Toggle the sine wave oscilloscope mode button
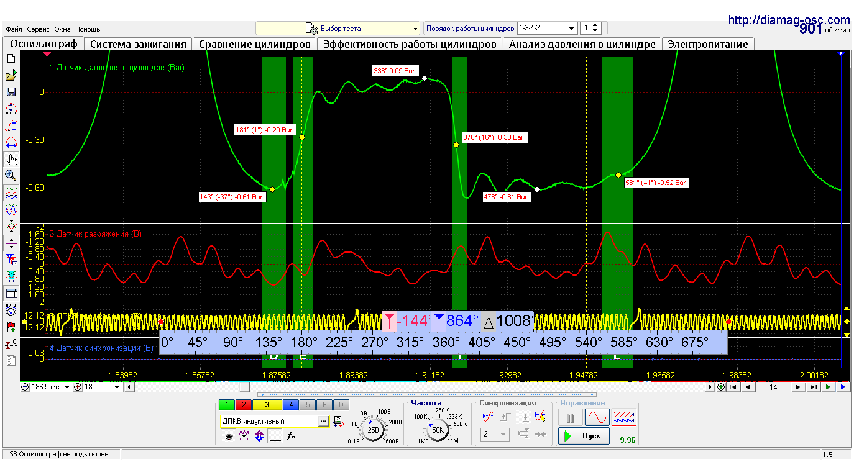This screenshot has height=462, width=859. coord(597,417)
